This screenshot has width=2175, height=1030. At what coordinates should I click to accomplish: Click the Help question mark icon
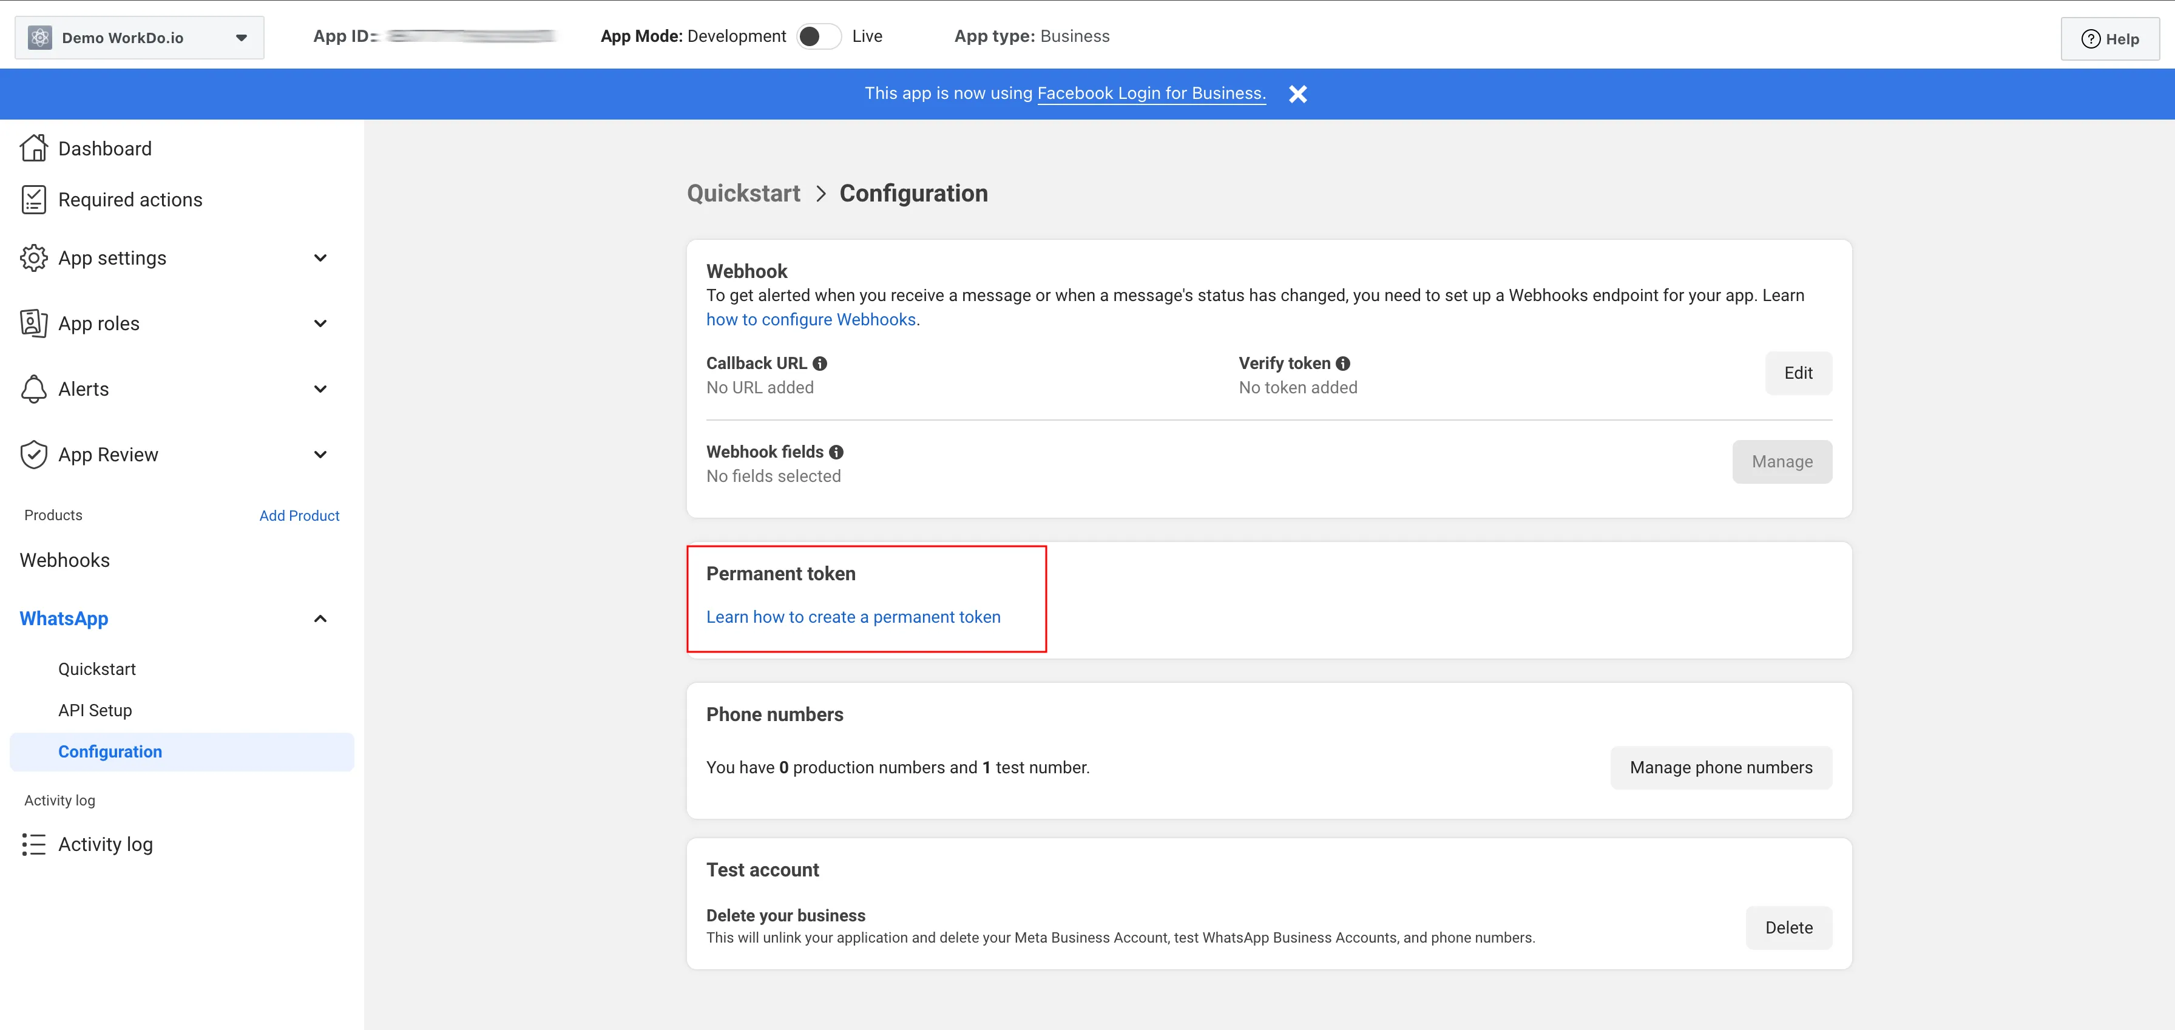(x=2091, y=39)
